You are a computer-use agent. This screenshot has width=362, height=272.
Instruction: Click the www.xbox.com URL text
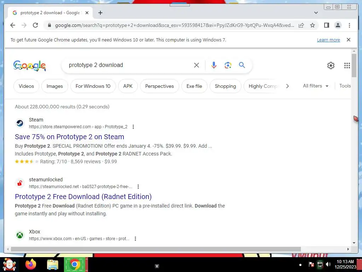click(x=79, y=239)
